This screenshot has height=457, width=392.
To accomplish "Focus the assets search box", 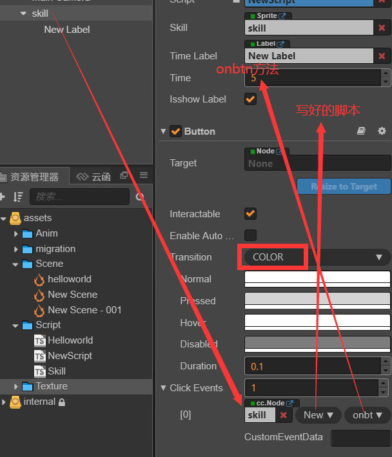I will click(x=79, y=197).
